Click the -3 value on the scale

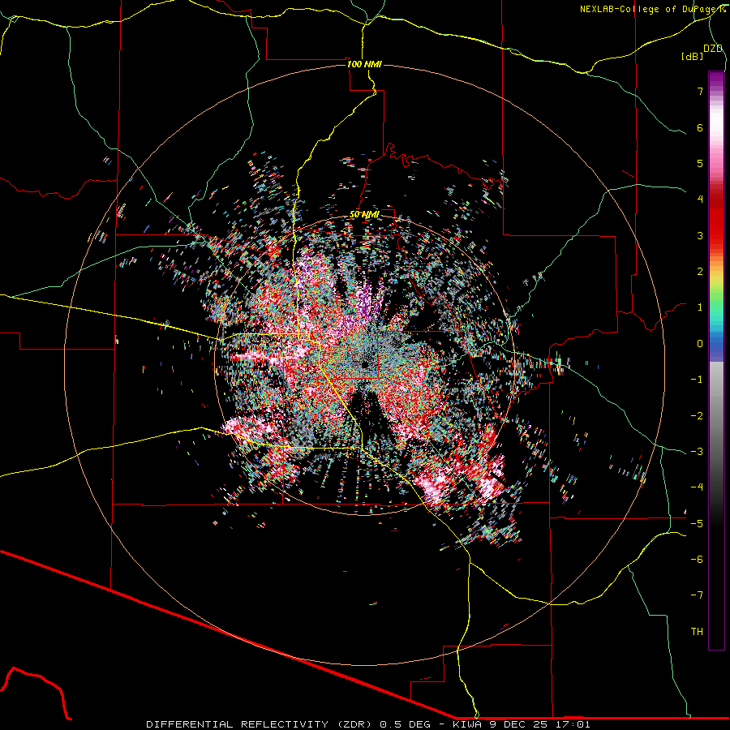coord(697,452)
